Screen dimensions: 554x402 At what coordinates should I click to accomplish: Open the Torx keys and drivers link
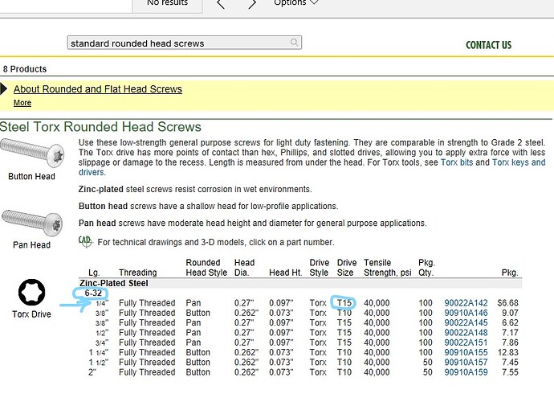click(519, 162)
